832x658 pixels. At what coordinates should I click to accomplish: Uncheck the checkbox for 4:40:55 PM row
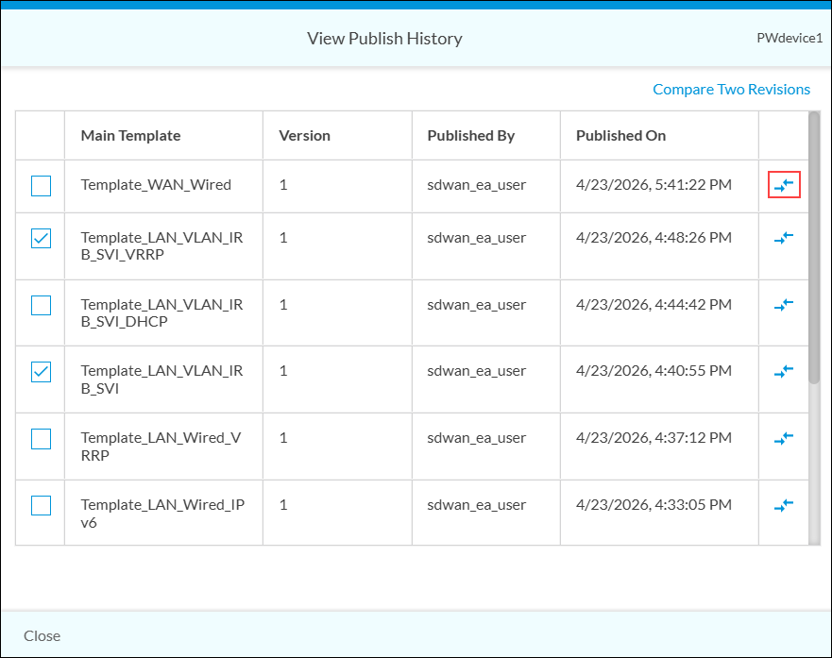pyautogui.click(x=41, y=372)
